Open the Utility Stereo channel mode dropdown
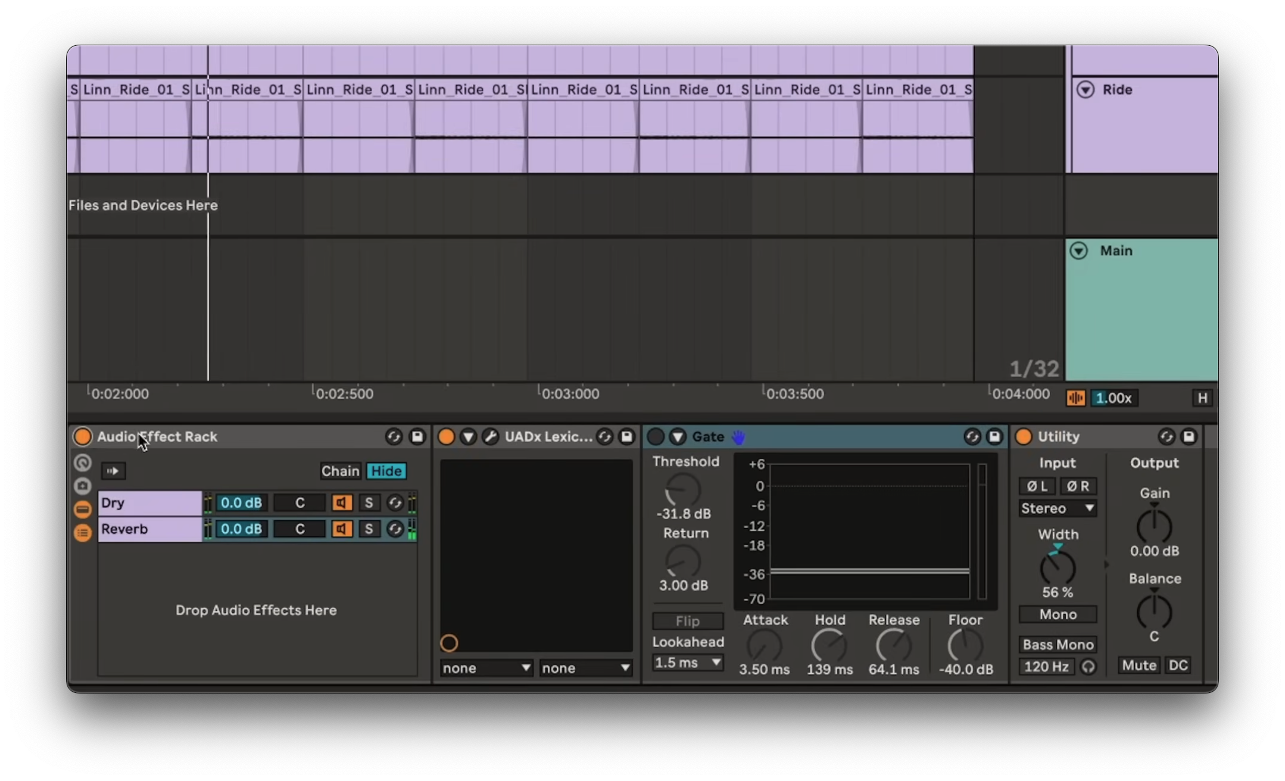1285x781 pixels. (1058, 508)
